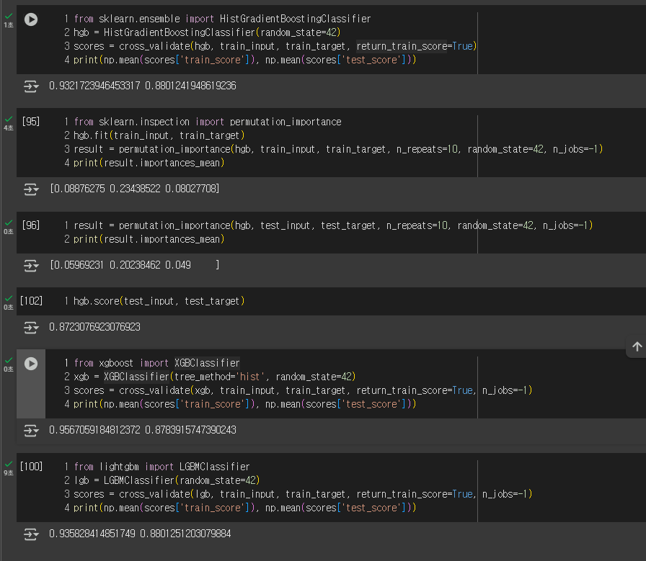
Task: Click output text 0.8723076923076923
Action: click(x=94, y=327)
